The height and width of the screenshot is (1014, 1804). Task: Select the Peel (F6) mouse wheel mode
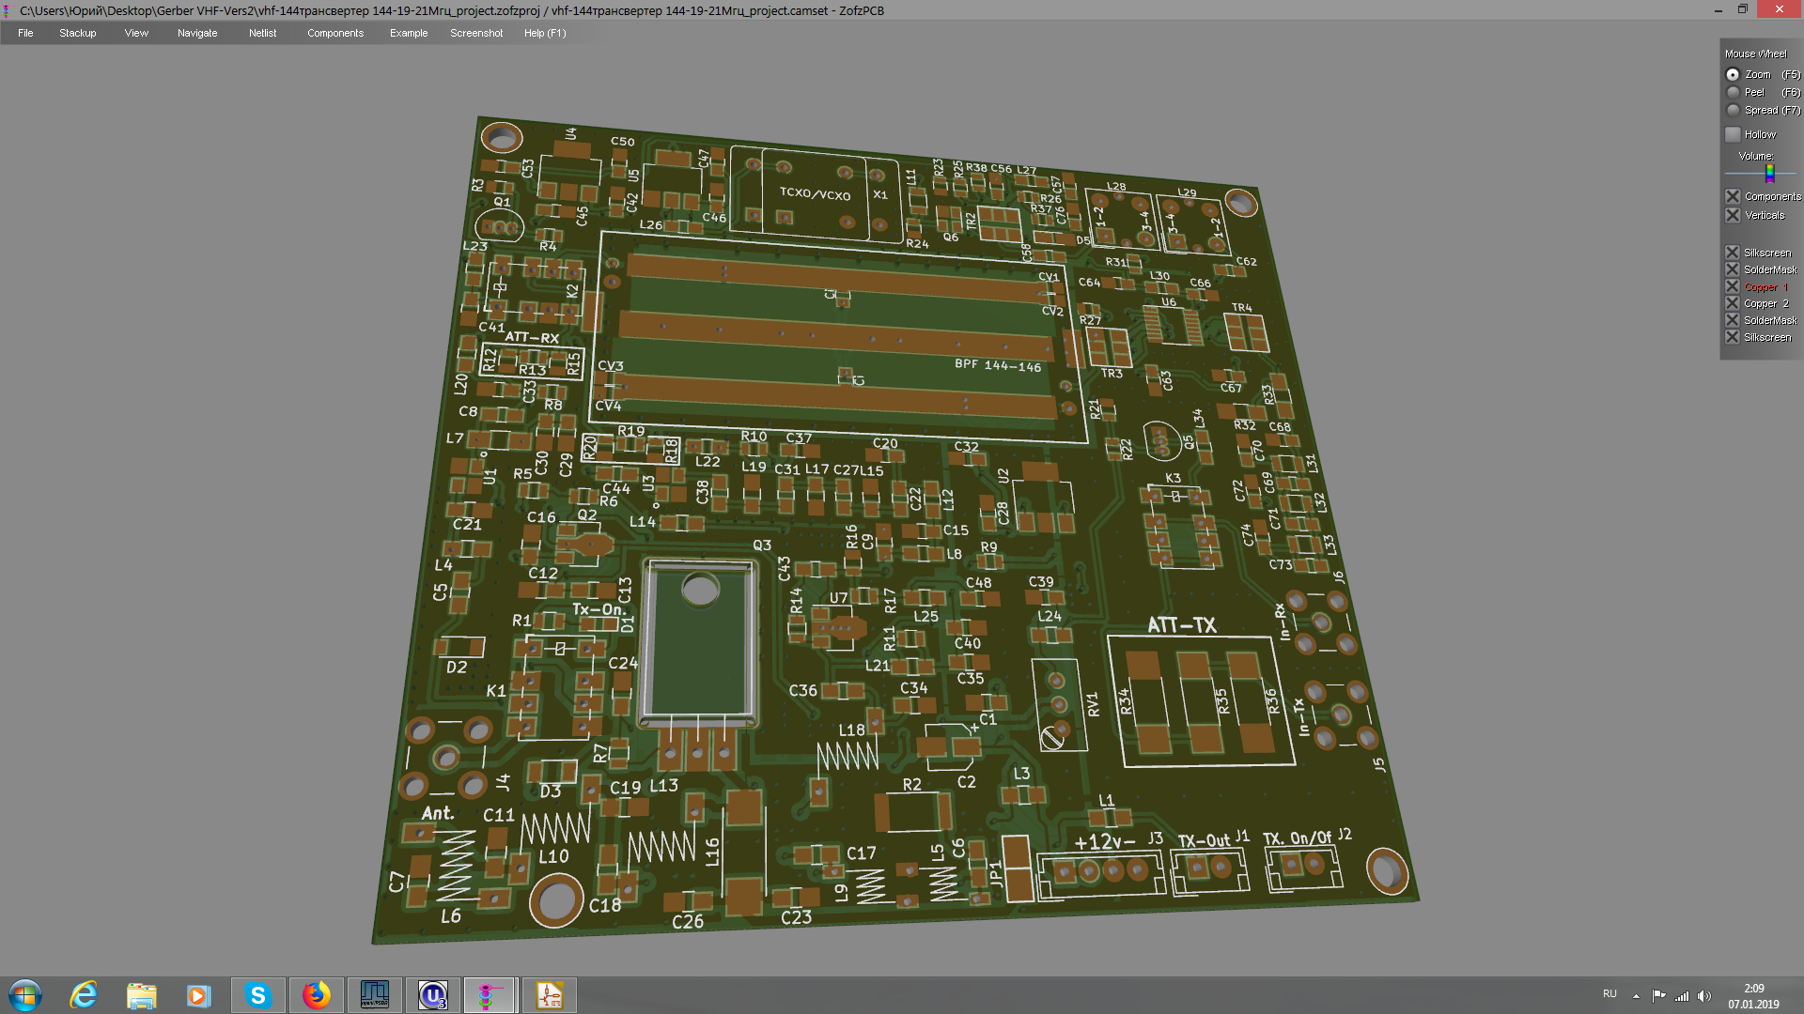pyautogui.click(x=1734, y=92)
